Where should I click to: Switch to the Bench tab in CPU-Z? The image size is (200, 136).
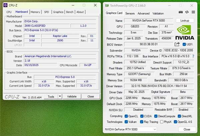click(x=70, y=12)
